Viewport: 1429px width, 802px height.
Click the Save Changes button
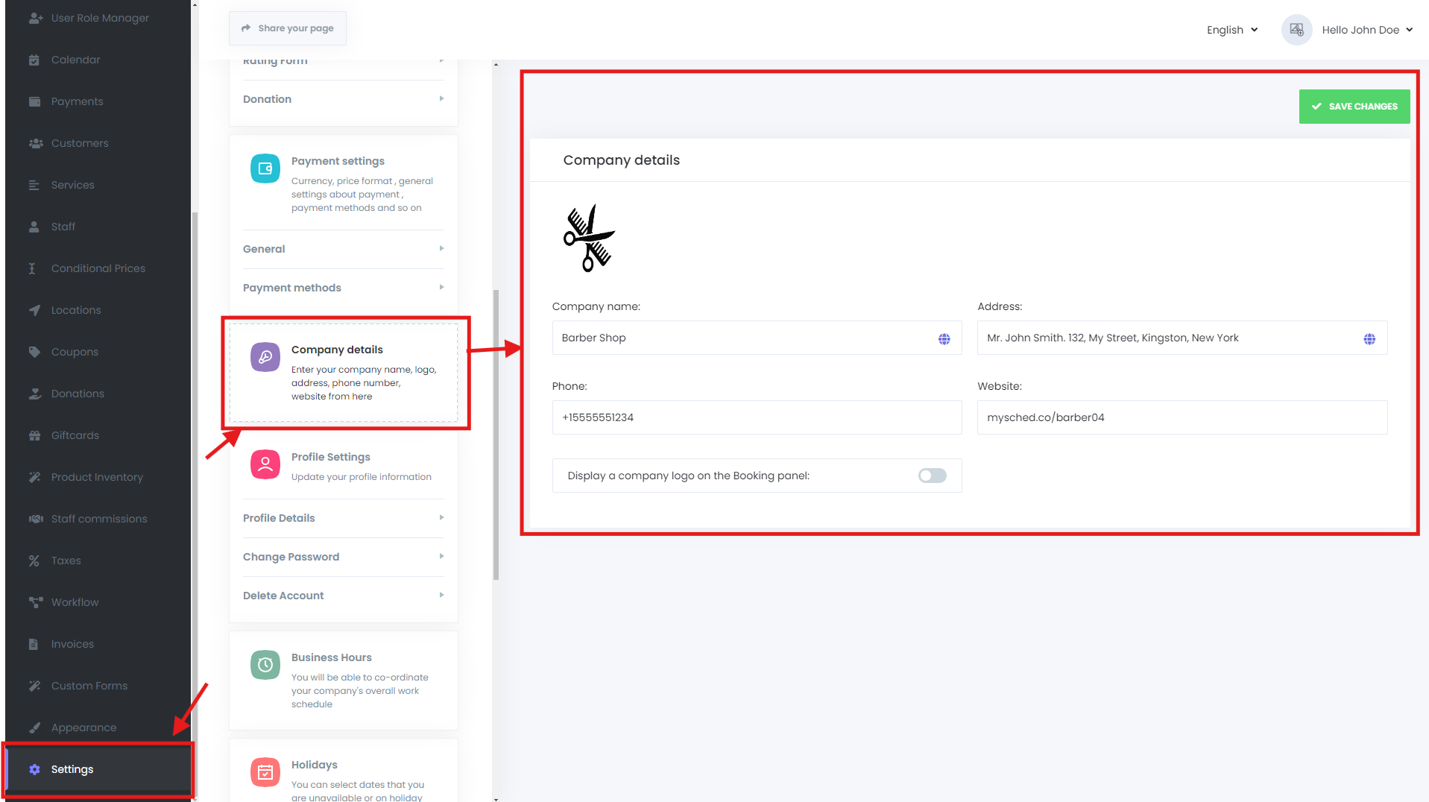coord(1354,107)
